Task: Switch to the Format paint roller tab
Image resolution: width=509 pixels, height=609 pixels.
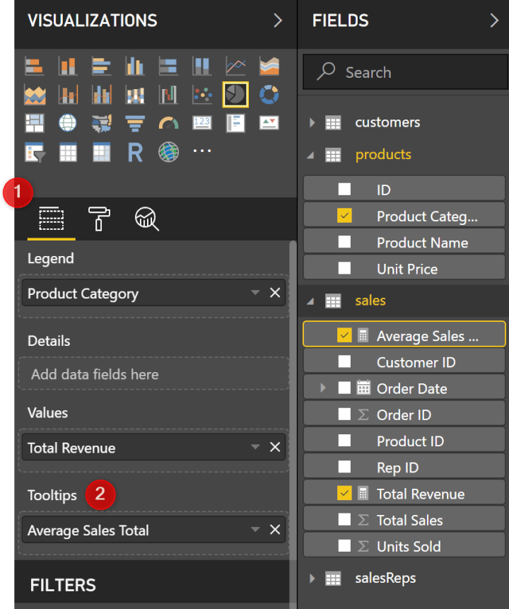Action: 99,219
